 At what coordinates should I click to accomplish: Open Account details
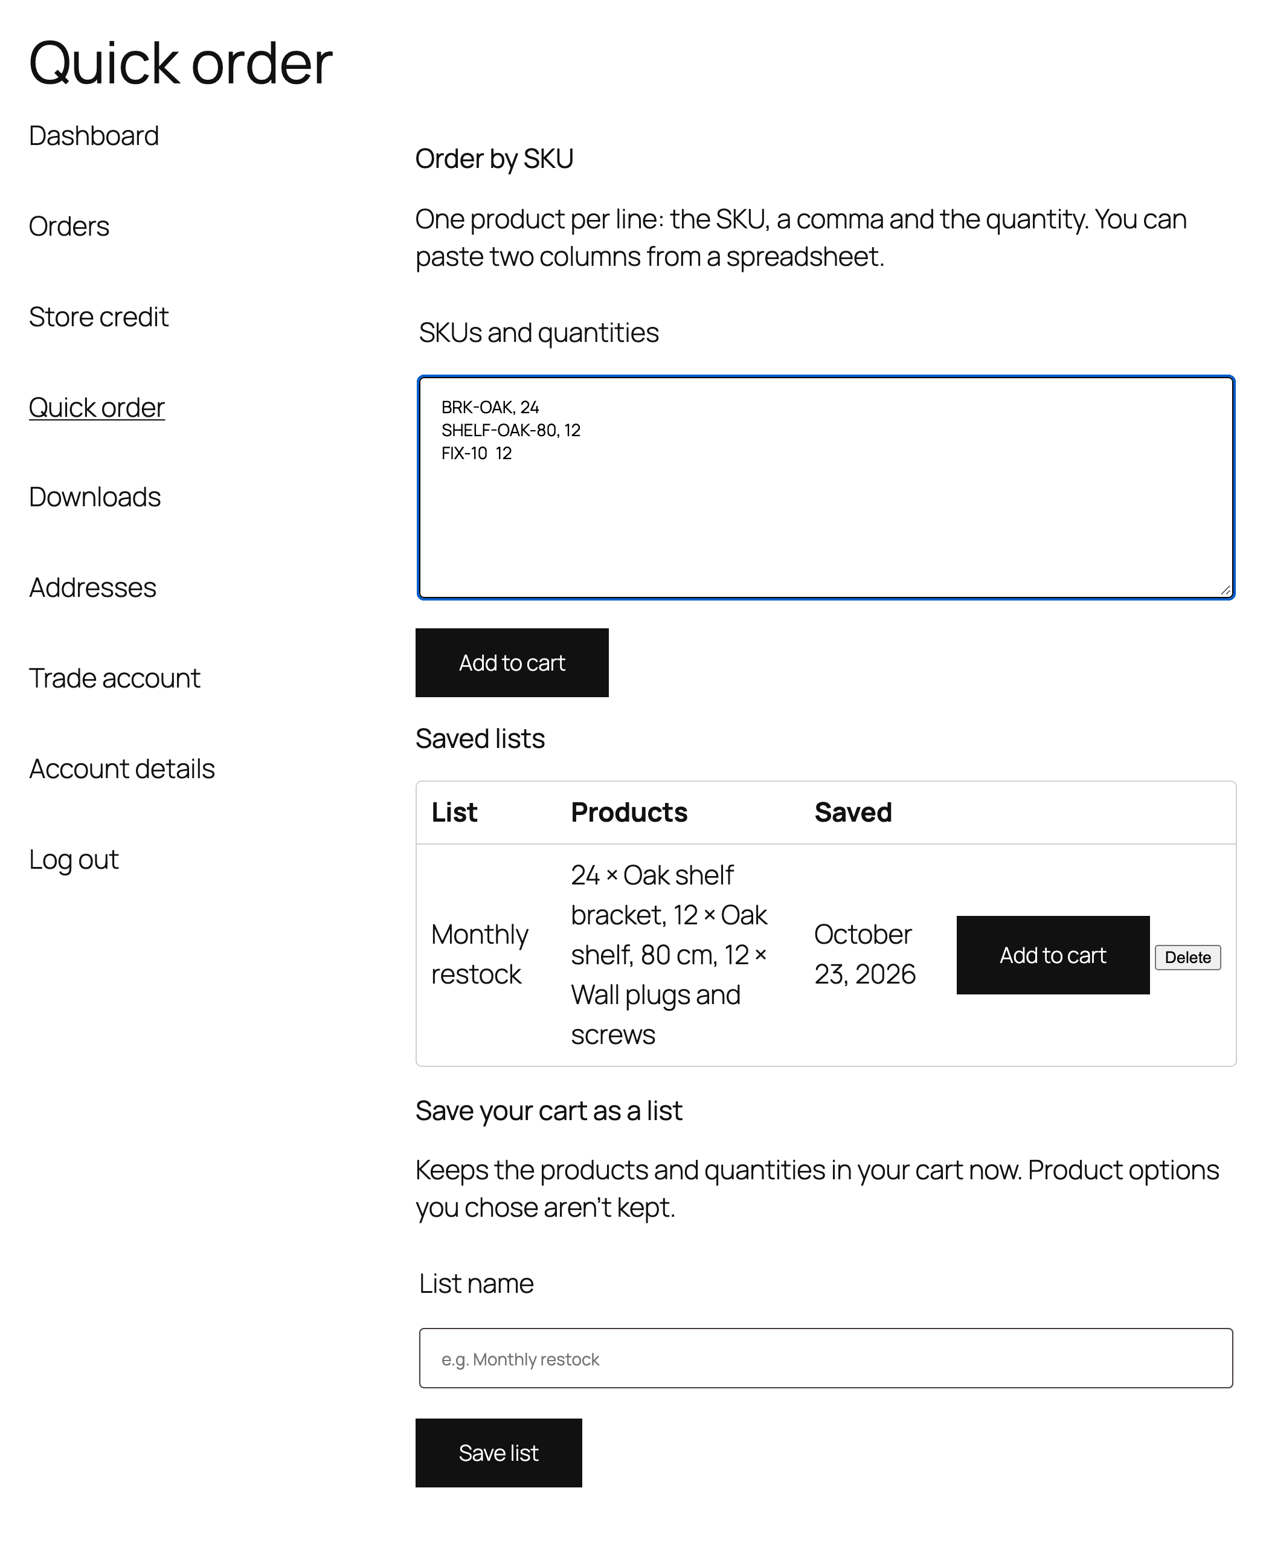122,768
